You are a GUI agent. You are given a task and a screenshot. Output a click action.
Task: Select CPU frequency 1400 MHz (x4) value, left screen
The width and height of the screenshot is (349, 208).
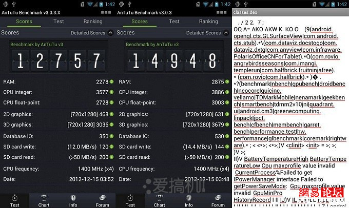(95, 169)
